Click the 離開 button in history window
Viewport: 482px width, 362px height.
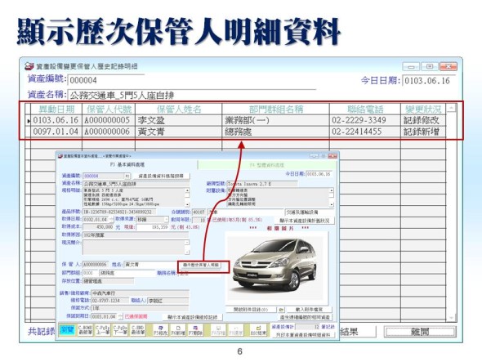click(420, 332)
